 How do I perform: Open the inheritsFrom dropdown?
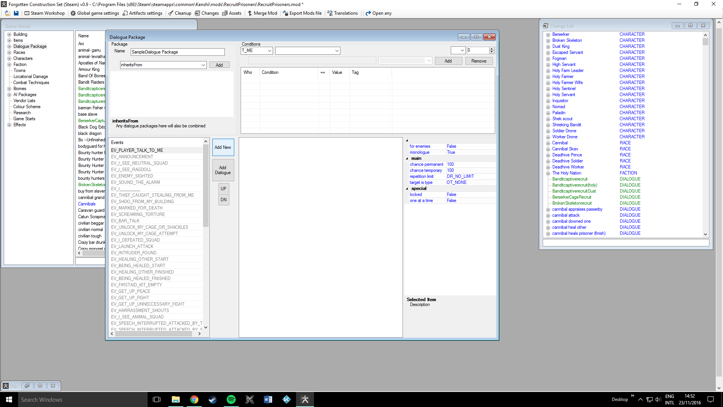[203, 65]
